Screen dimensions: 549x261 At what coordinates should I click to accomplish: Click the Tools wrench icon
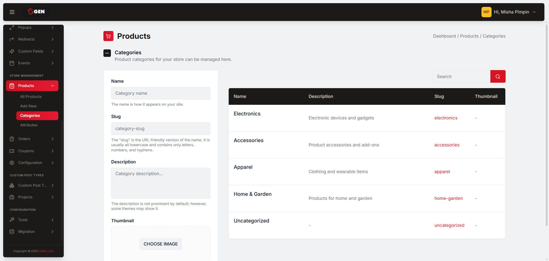12,220
